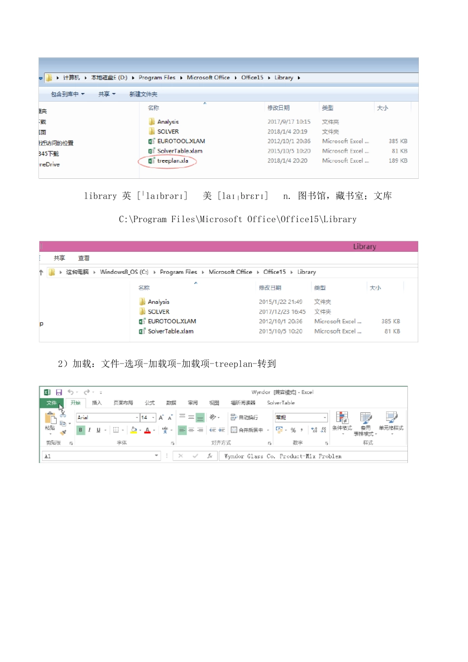Screen dimensions: 468x662
Task: Click the decrease indent icon
Action: tap(213, 430)
